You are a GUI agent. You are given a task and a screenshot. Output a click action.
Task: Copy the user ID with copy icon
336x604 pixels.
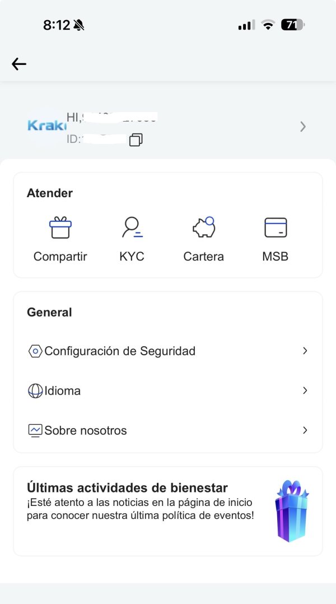[x=136, y=140]
